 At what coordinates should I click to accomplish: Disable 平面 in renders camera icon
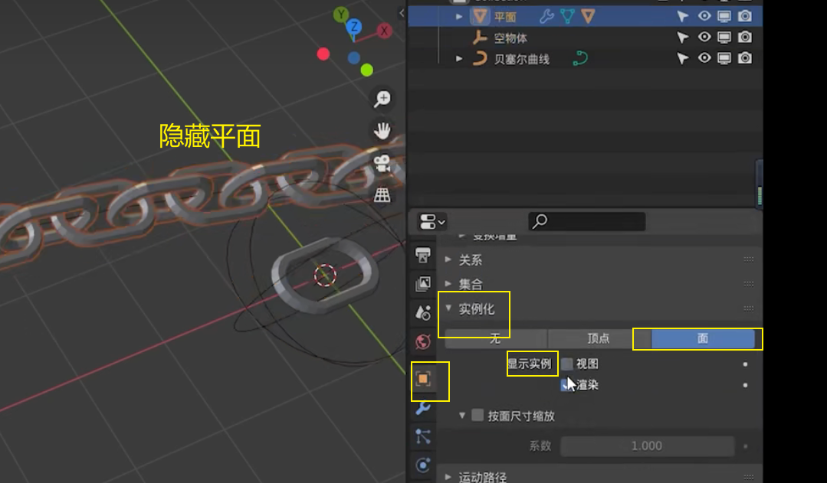(x=745, y=16)
